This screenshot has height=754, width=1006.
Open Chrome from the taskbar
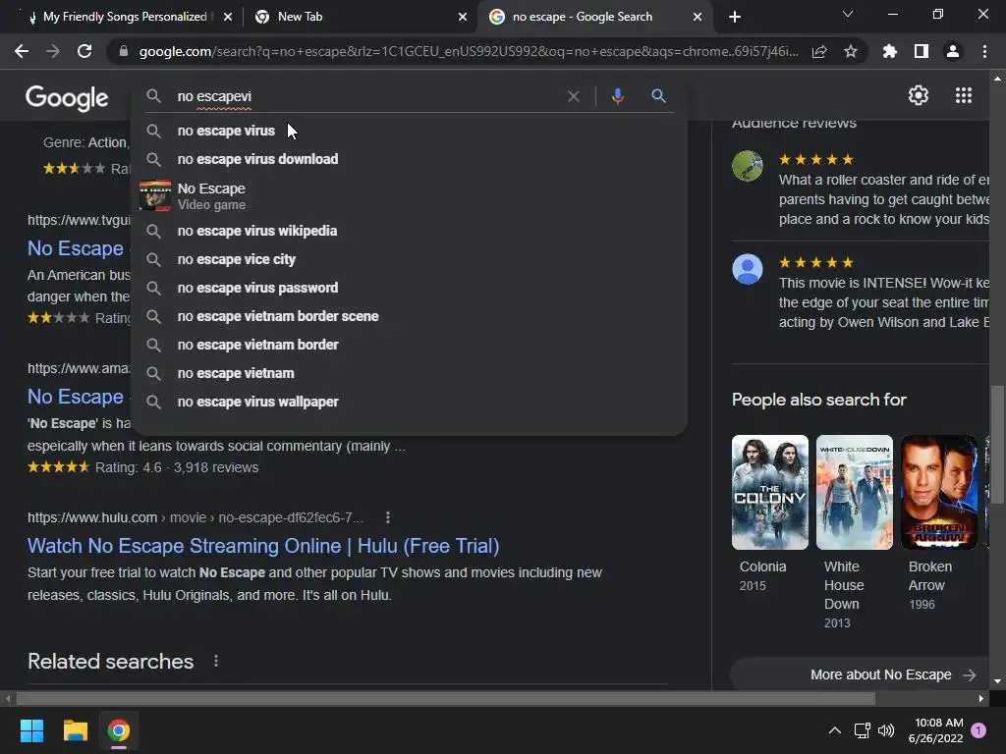pos(119,730)
